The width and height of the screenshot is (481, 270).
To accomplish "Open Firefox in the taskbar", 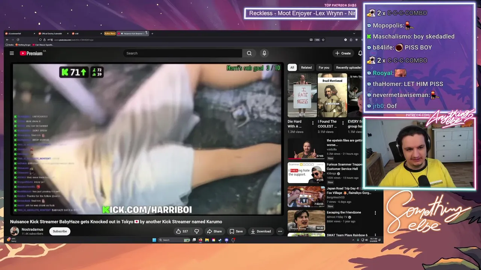I will [x=200, y=240].
